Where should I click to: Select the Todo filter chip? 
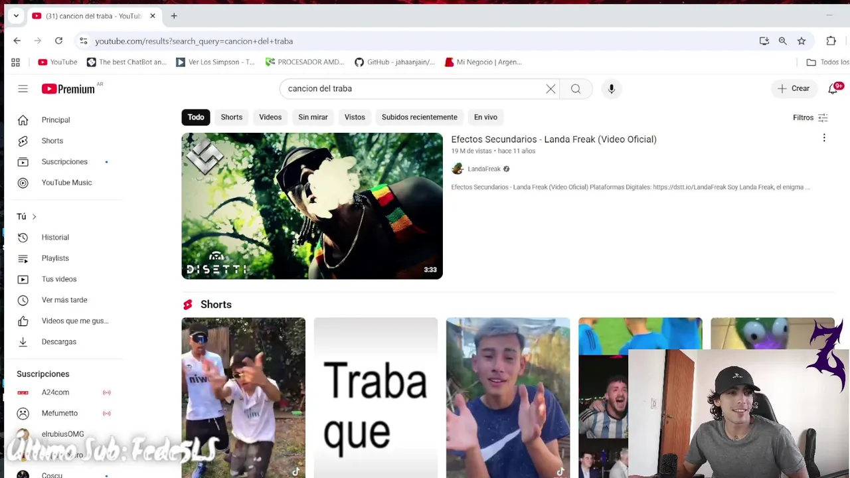pyautogui.click(x=195, y=117)
